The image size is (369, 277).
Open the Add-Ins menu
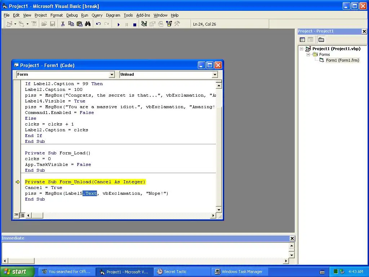pos(143,15)
